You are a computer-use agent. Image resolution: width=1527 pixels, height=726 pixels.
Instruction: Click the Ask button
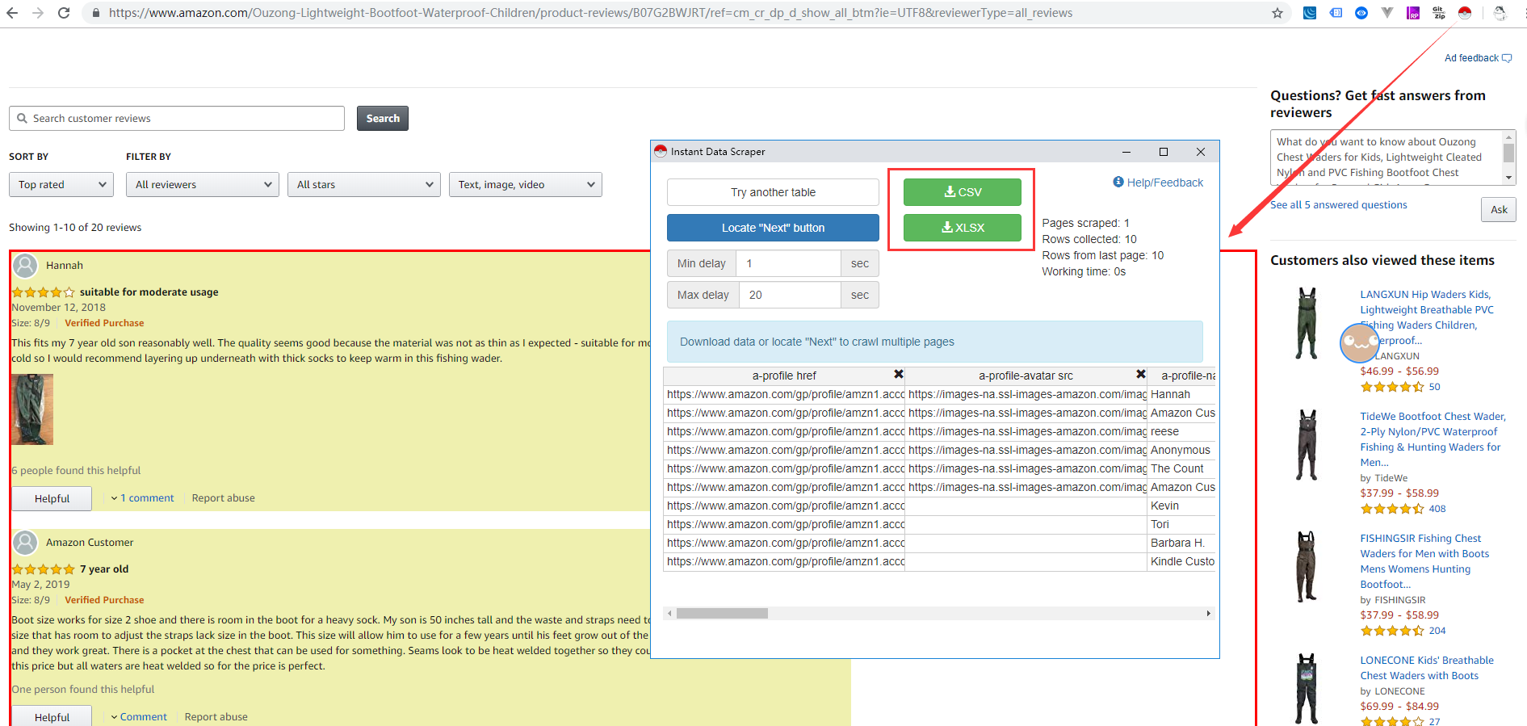[x=1499, y=210]
